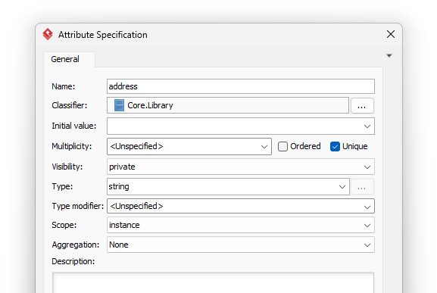
Task: Enable the Ordered checkbox
Action: pos(282,147)
